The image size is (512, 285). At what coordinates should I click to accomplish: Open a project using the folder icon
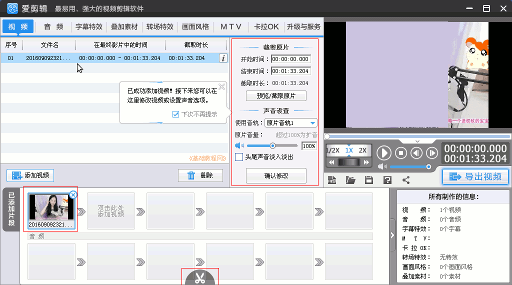350,180
